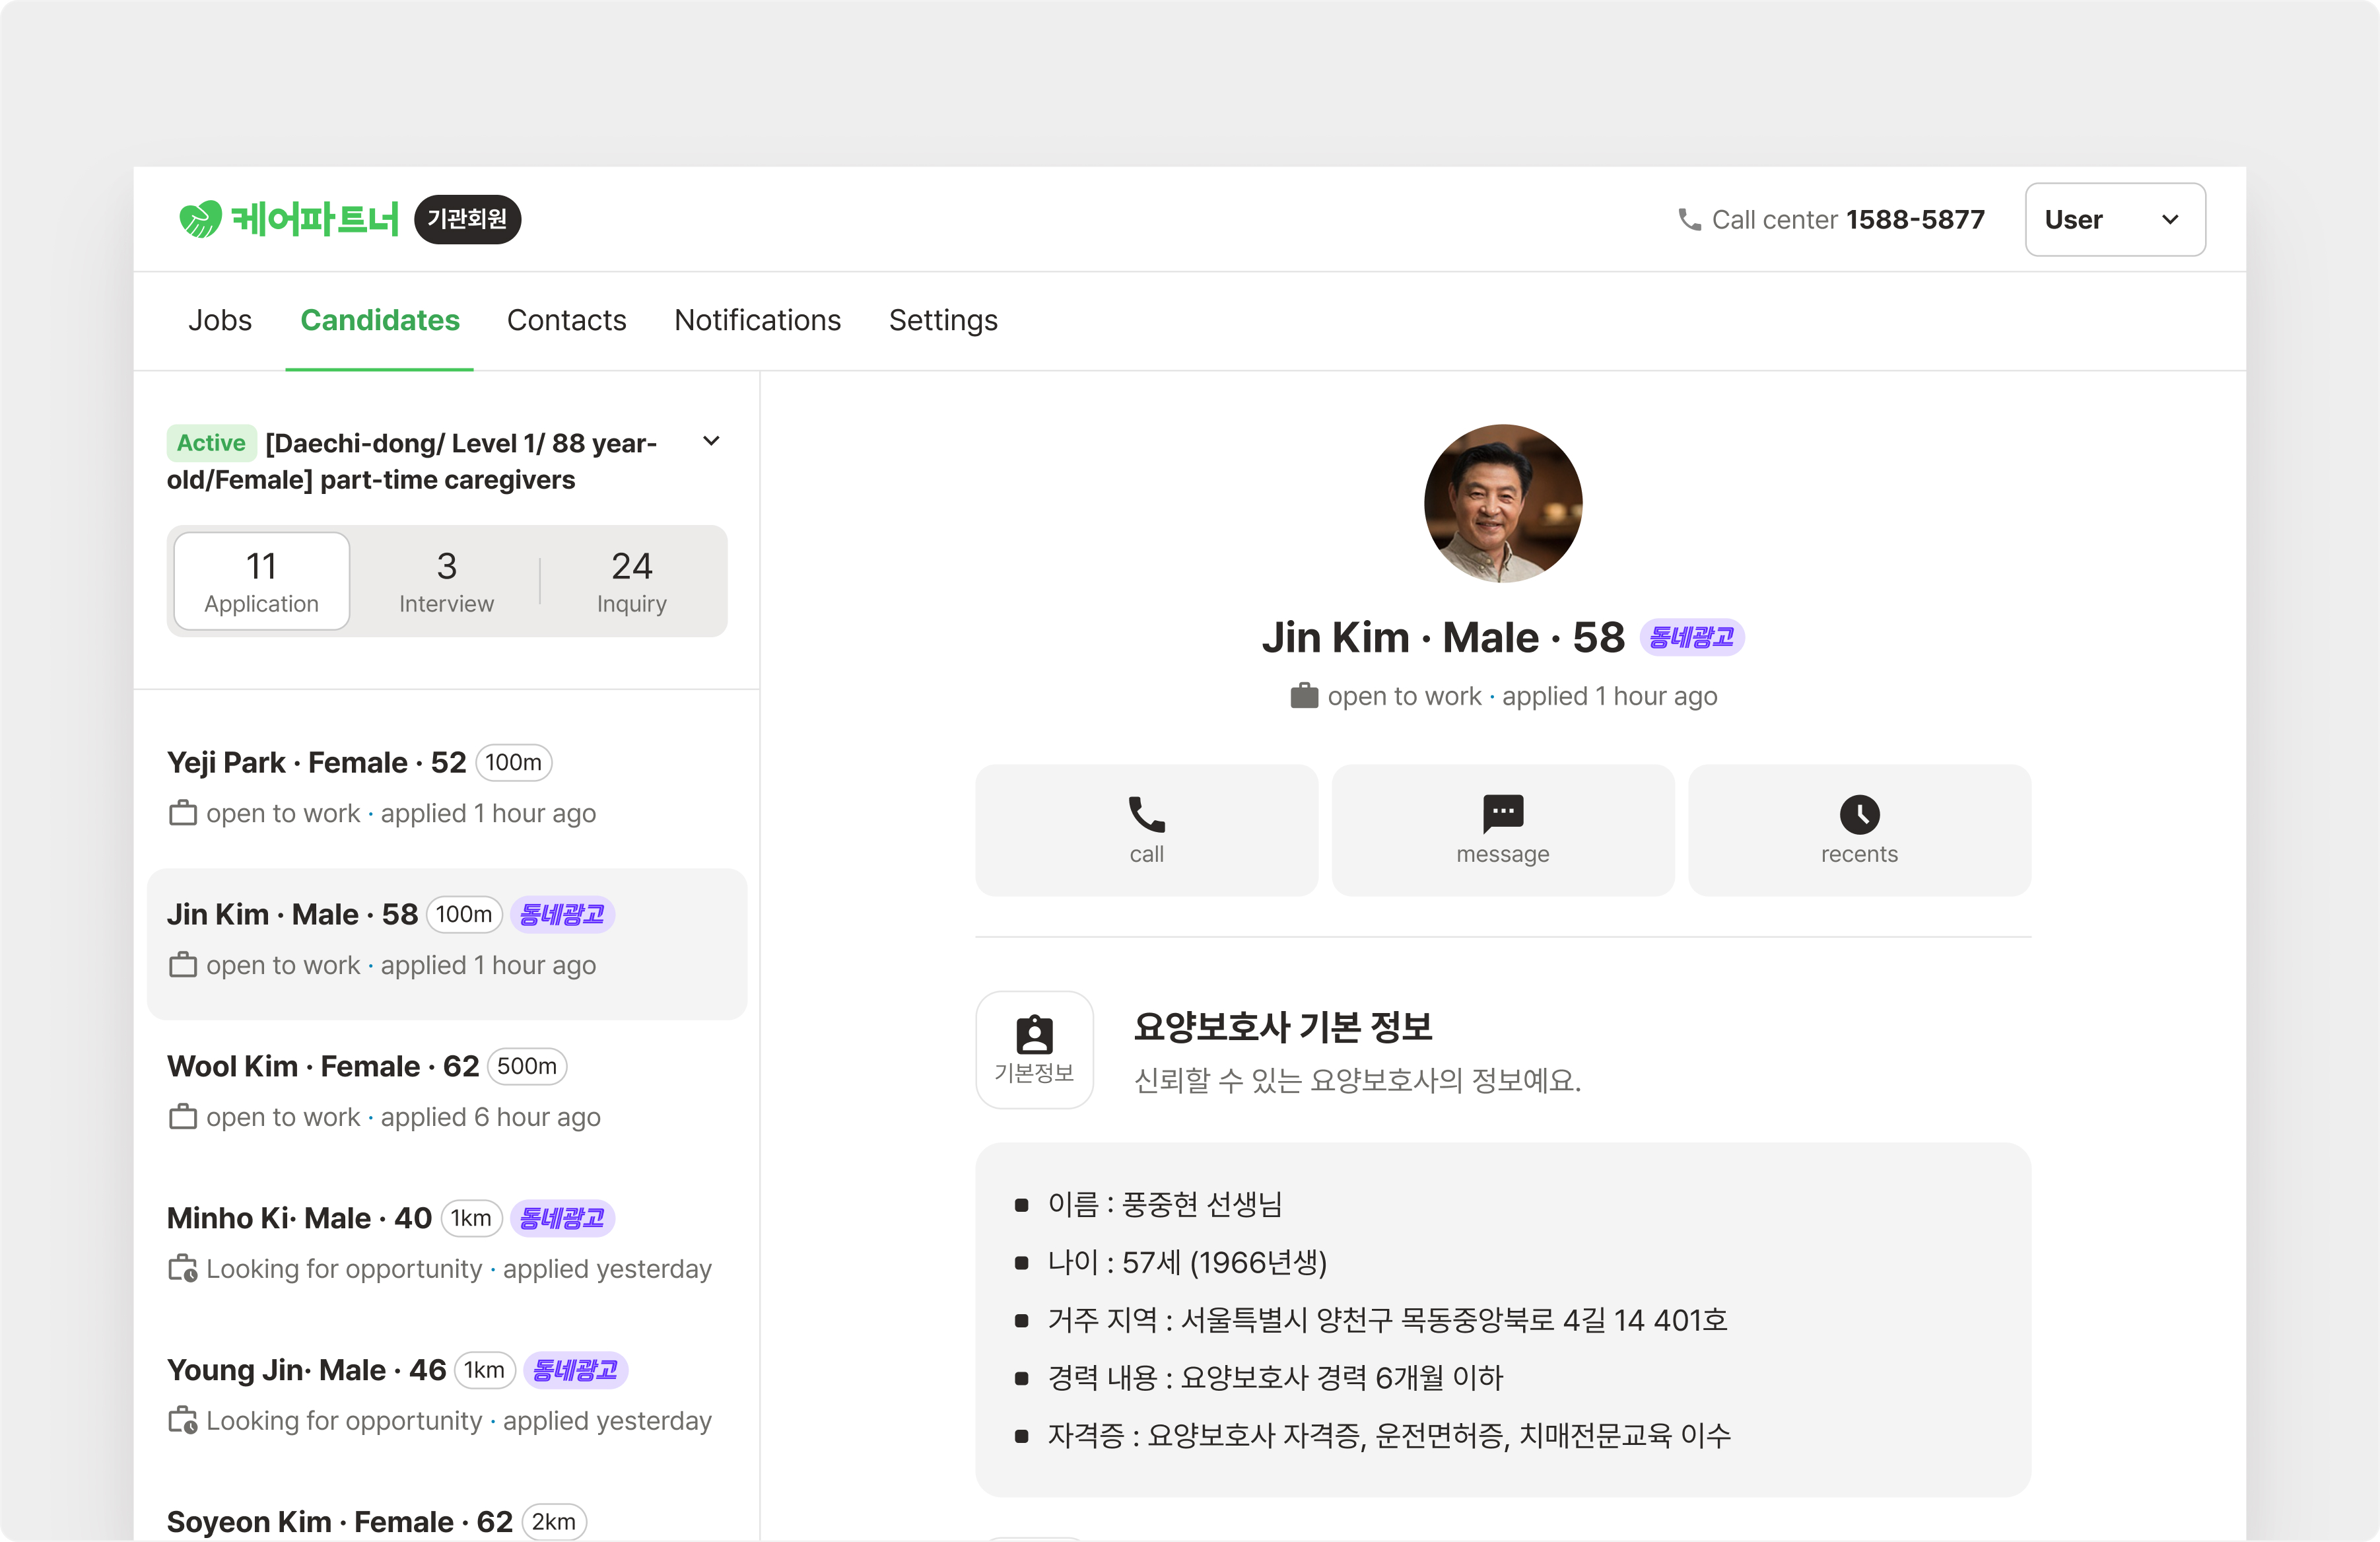The image size is (2380, 1542).
Task: Open the Settings tab
Action: [942, 320]
